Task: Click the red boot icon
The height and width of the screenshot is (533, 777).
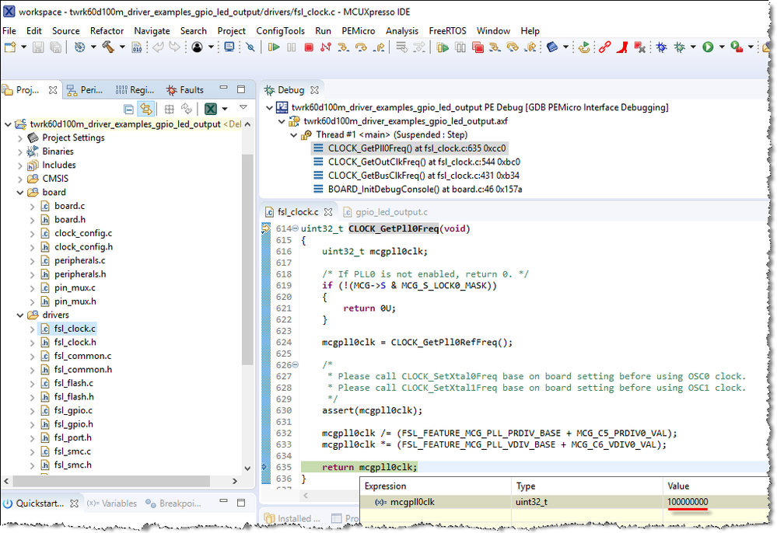Action: coord(622,47)
